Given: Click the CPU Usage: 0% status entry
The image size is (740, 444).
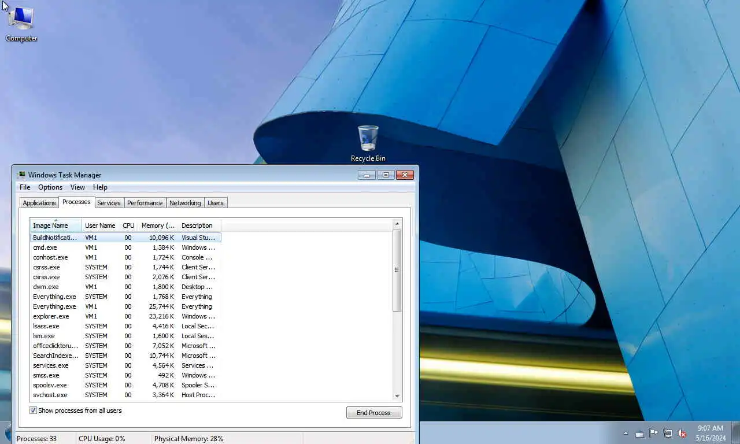Looking at the screenshot, I should [102, 439].
